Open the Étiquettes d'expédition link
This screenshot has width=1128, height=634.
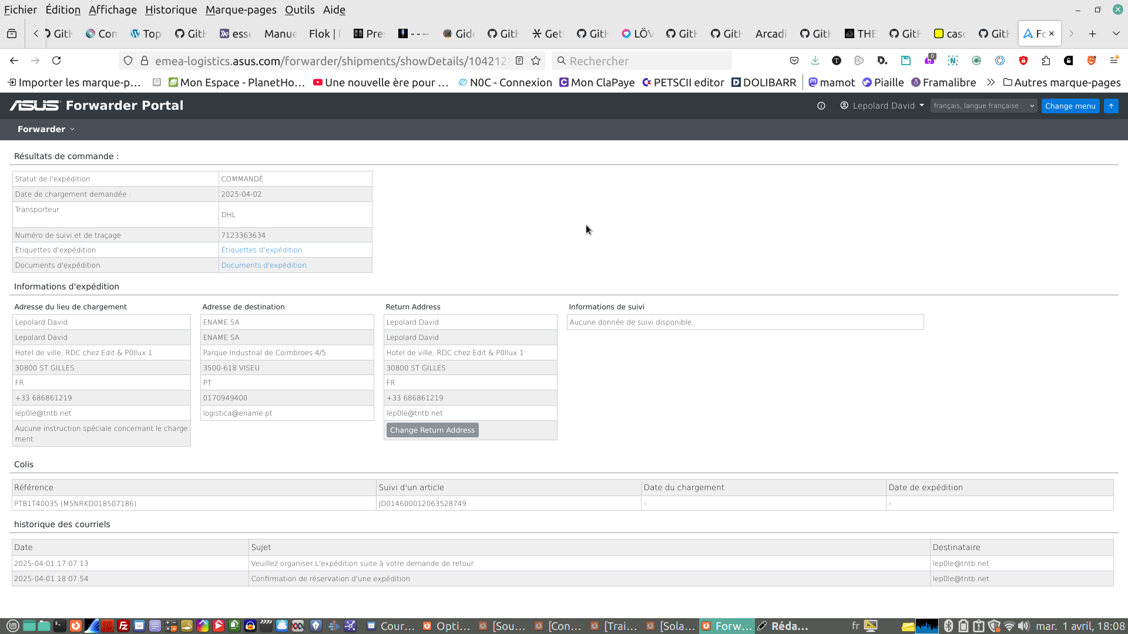coord(261,250)
